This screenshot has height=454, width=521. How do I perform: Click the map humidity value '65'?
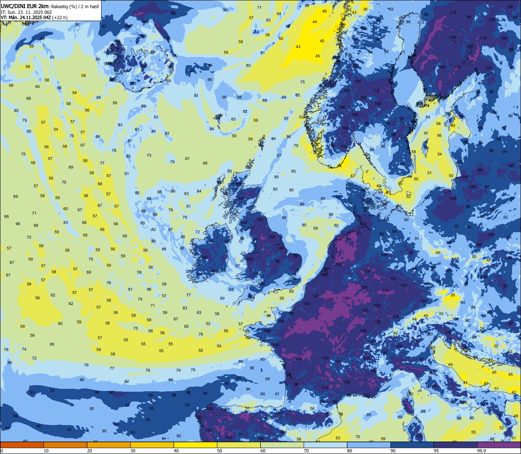point(52,344)
